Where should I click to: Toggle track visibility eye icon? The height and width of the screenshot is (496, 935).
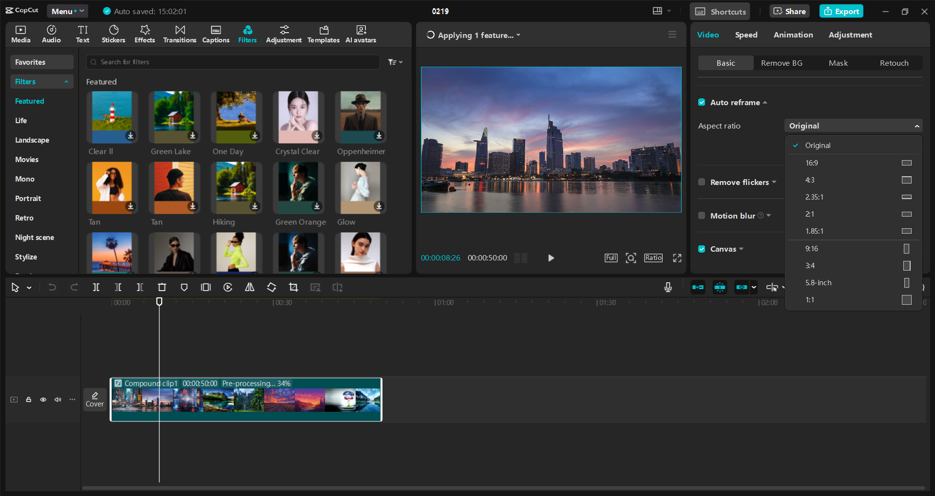click(x=43, y=400)
